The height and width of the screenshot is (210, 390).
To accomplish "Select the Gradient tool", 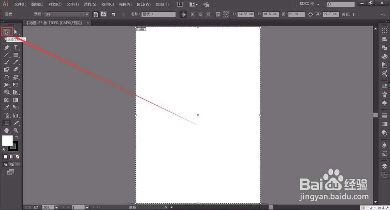I will click(x=16, y=100).
